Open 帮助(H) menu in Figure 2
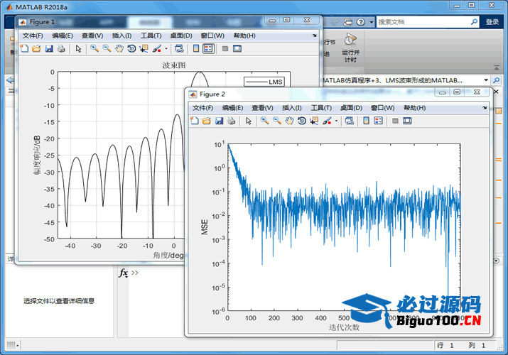 coord(415,108)
